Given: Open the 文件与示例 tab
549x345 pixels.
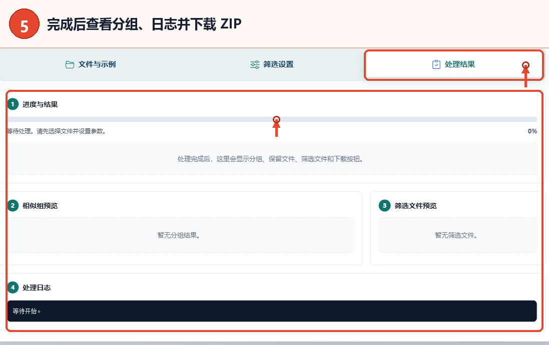Looking at the screenshot, I should [x=91, y=64].
